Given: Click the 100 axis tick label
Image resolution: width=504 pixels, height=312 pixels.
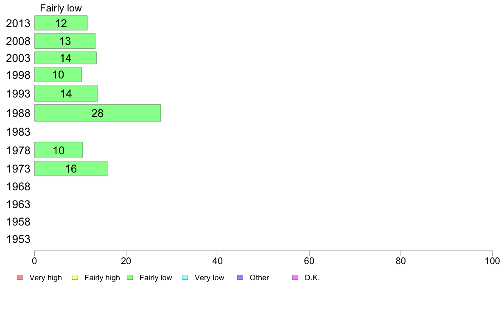Looking at the screenshot, I should click(492, 261).
